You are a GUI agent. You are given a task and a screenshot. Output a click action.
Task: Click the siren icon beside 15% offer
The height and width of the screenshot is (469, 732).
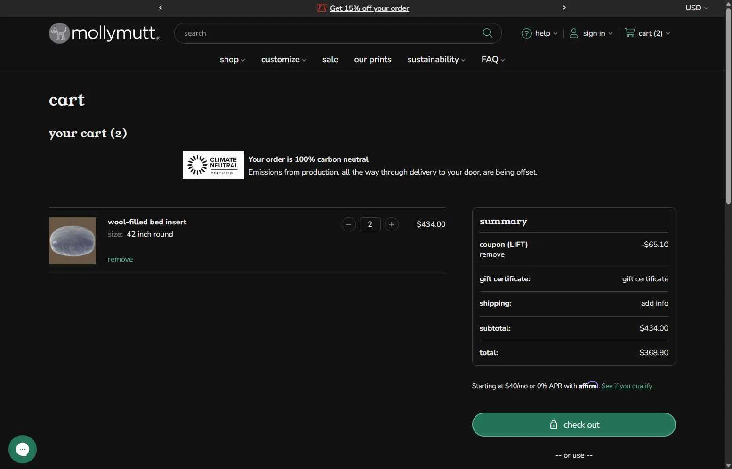click(322, 8)
